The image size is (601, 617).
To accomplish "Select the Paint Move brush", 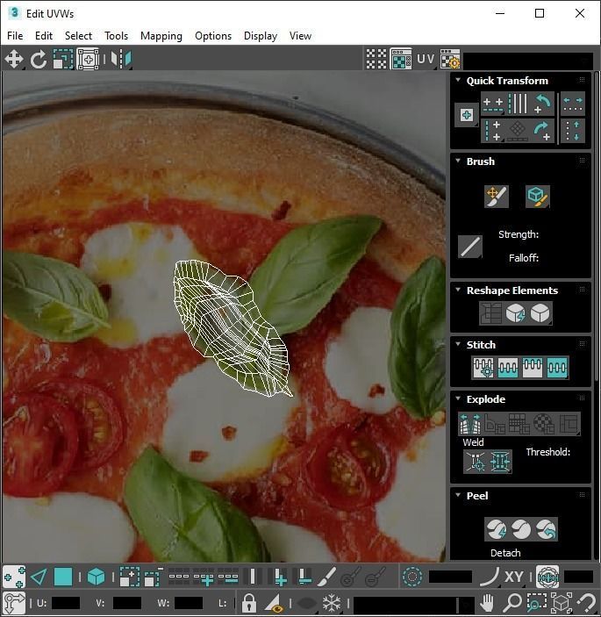I will coord(497,196).
